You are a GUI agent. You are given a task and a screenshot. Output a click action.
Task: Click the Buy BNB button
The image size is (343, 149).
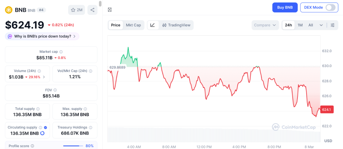click(285, 7)
